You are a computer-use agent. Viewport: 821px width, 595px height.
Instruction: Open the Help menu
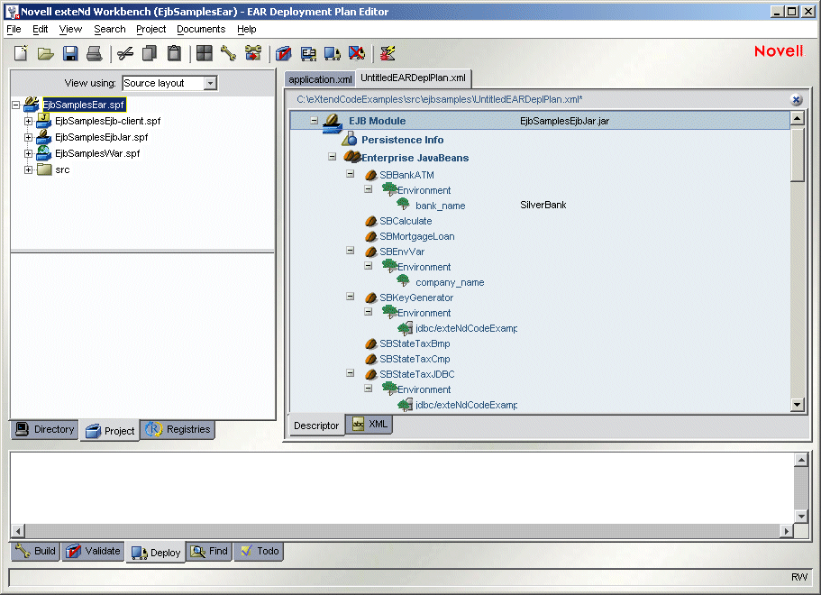click(247, 30)
